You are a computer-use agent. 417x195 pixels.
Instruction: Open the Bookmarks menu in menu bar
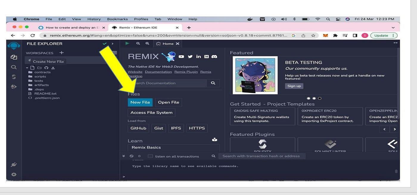click(x=117, y=19)
